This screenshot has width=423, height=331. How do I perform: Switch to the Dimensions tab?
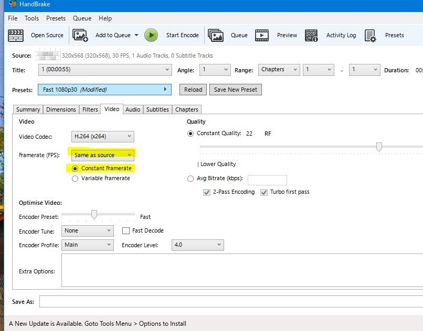(61, 109)
